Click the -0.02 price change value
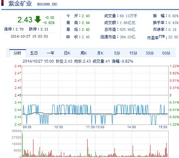This screenshot has height=158, width=179. click(49, 18)
